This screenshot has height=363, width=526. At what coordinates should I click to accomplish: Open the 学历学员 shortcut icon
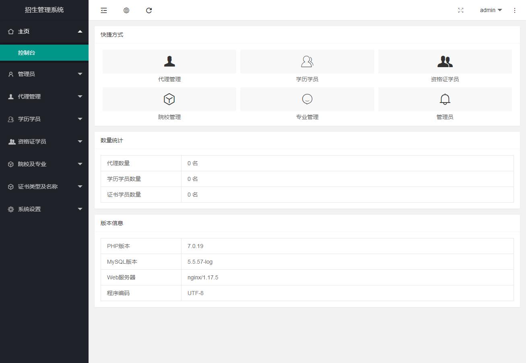coord(307,62)
